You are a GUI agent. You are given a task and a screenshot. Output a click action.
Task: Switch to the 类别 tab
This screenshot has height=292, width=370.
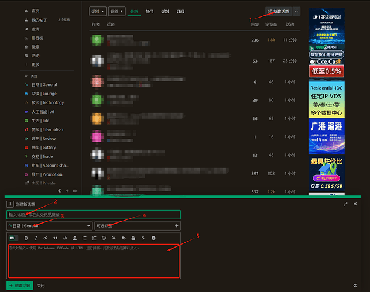(x=165, y=11)
